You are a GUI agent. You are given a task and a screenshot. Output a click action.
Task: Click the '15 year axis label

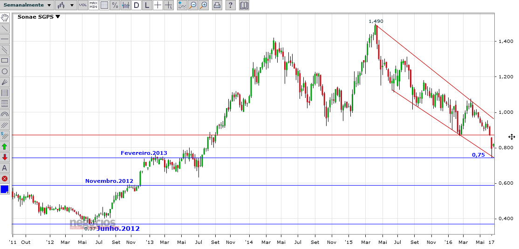point(348,242)
